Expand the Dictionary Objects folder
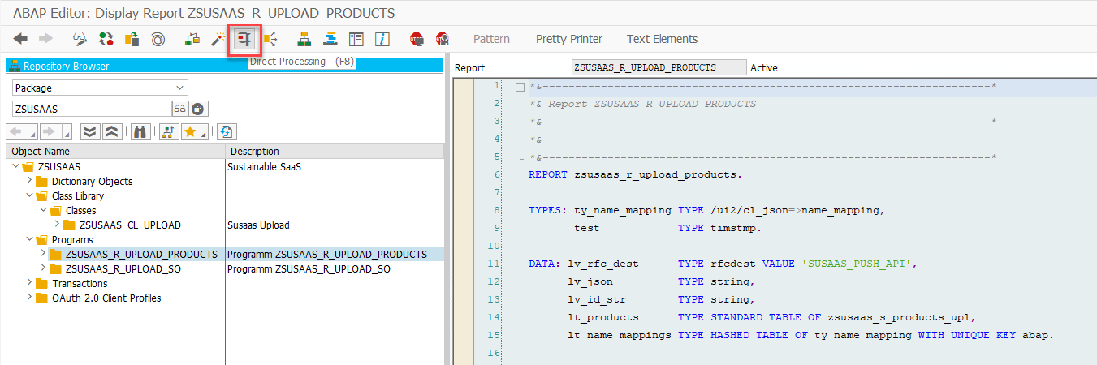This screenshot has height=365, width=1097. [30, 181]
